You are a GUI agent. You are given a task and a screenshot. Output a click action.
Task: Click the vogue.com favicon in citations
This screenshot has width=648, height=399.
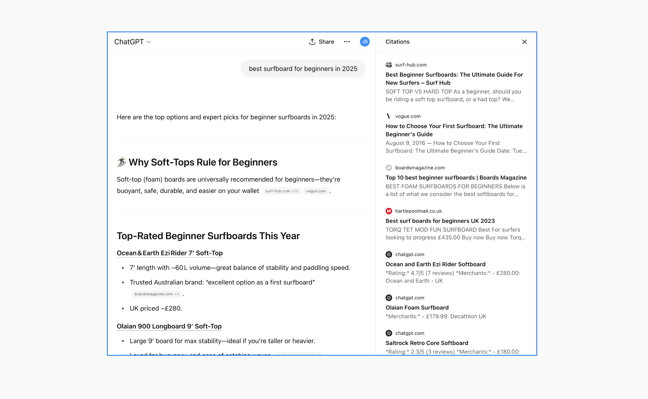pyautogui.click(x=389, y=116)
